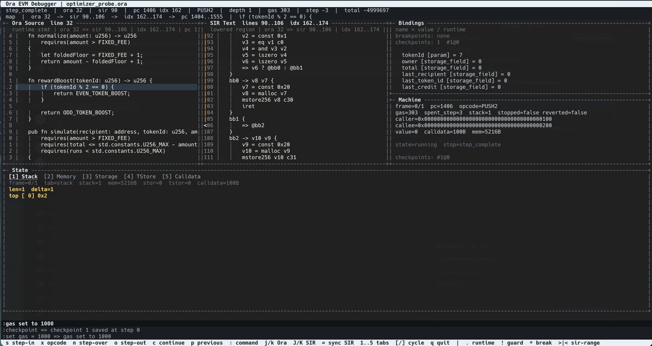
Task: Click the '>|< sir-range' key hint
Action: pos(579,343)
